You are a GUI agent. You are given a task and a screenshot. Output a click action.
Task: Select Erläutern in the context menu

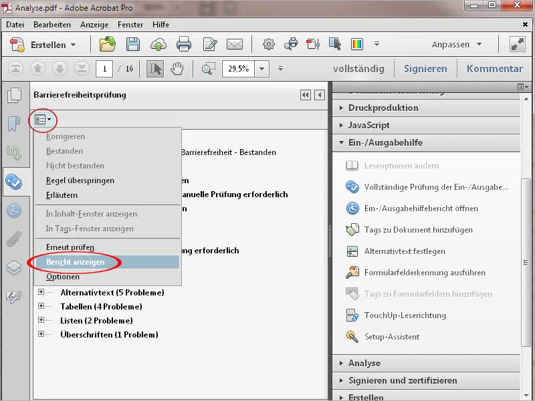(x=108, y=195)
